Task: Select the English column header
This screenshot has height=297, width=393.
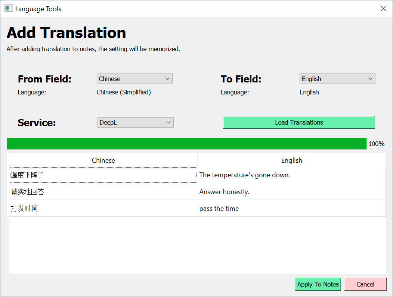Action: [291, 160]
